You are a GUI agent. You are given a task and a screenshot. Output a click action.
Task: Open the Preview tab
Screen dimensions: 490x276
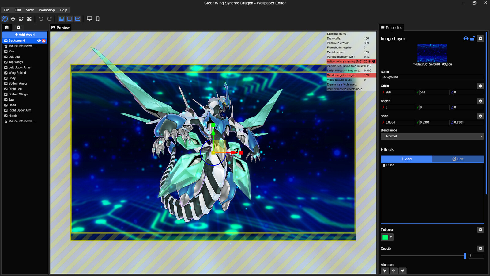pos(60,28)
